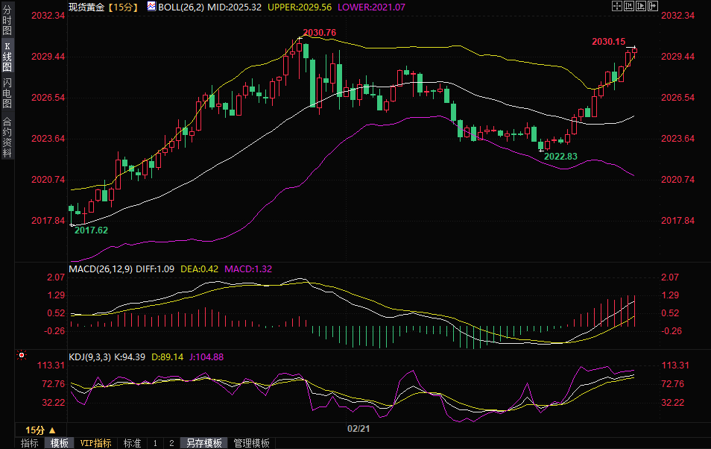Click the 另存模板 button
Screen dimensions: 711x449
[204, 443]
